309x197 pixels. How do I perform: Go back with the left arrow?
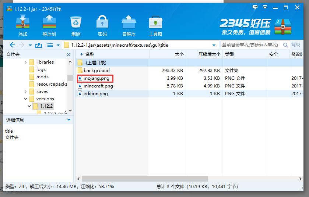pyautogui.click(x=13, y=45)
